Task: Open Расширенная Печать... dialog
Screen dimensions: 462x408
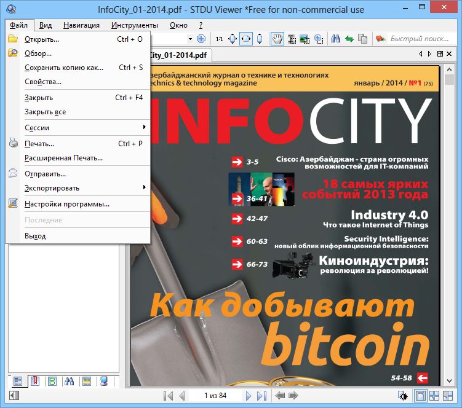Action: tap(78, 158)
